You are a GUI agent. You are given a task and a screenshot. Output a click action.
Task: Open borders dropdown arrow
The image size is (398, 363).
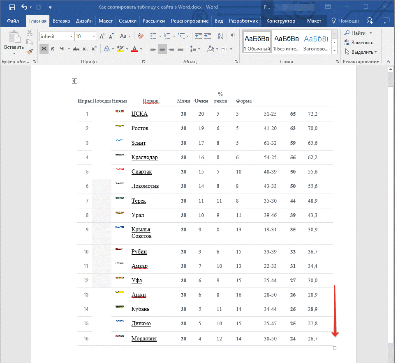click(x=231, y=49)
